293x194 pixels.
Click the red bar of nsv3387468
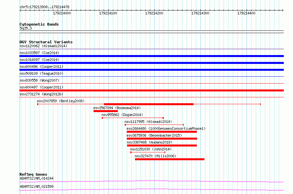(162, 145)
